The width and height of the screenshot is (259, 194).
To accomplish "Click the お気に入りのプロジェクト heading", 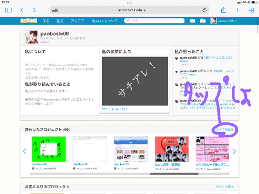I will 47,187.
